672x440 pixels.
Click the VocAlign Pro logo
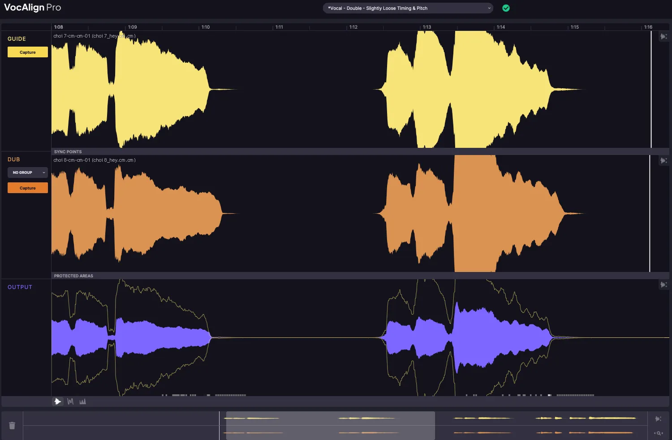[x=32, y=8]
